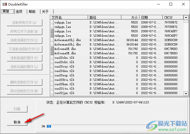190x134 pixels.
Task: Select the file name cahpgn.las
Action: [63, 22]
